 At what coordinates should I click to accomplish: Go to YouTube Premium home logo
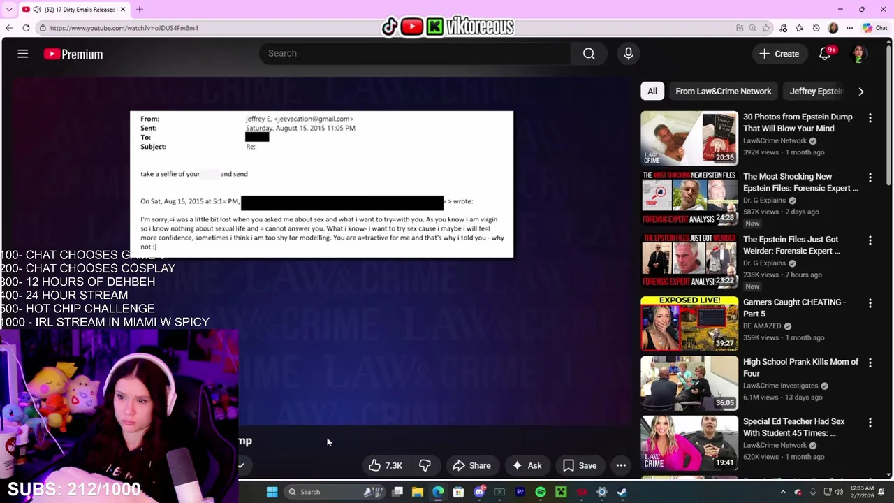tap(73, 54)
